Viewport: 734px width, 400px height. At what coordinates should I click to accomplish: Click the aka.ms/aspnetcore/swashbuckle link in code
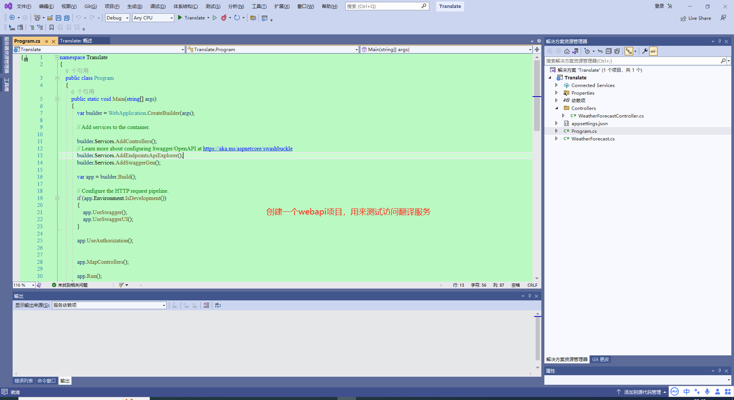click(x=248, y=148)
